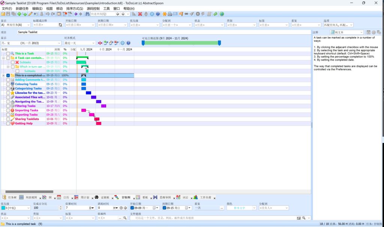Click the binoculars find tasks icon
This screenshot has width=384, height=227.
(87, 14)
